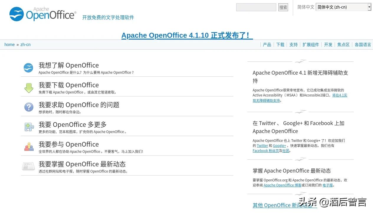This screenshot has width=373, height=213.
Task: Click the 我要参与 OpenOffice heading
Action: pos(69,144)
